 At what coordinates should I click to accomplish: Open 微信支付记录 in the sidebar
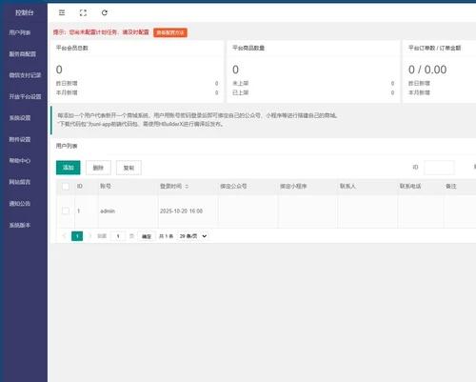25,75
